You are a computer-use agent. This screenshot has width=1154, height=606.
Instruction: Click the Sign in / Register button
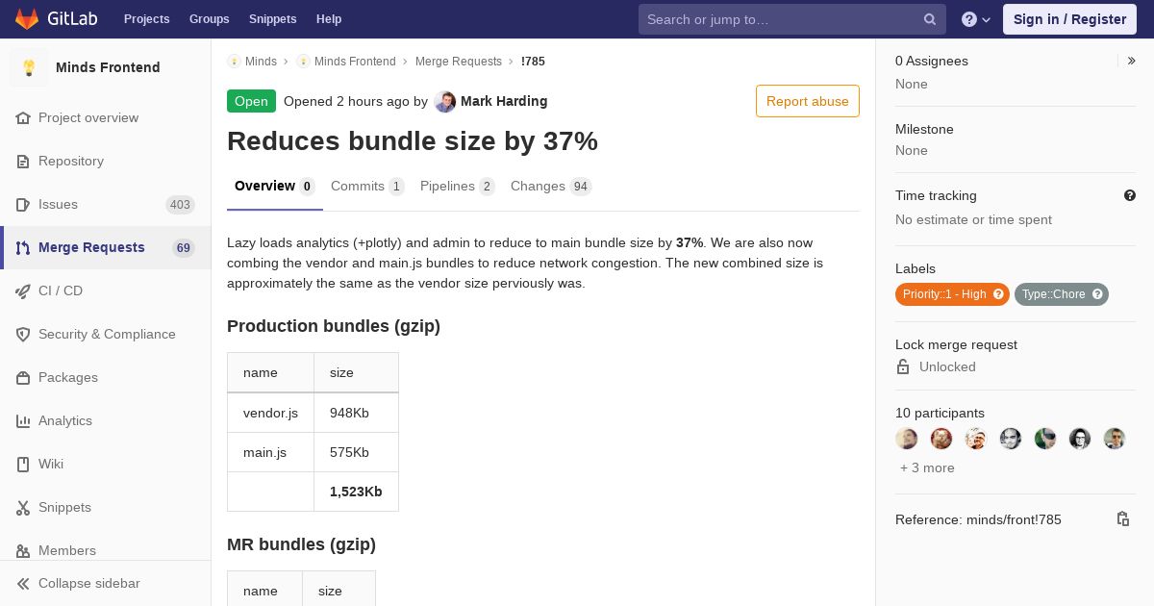pos(1069,19)
